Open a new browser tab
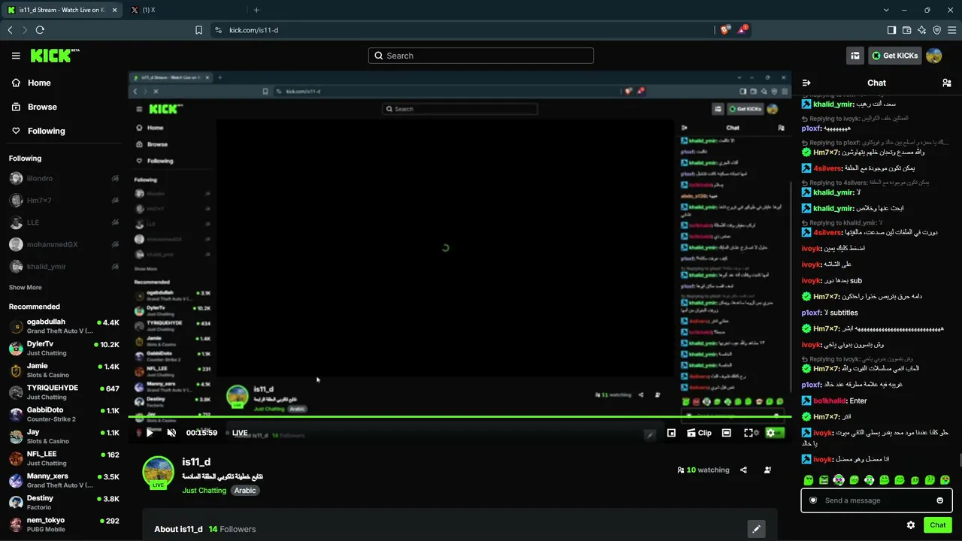 point(256,10)
